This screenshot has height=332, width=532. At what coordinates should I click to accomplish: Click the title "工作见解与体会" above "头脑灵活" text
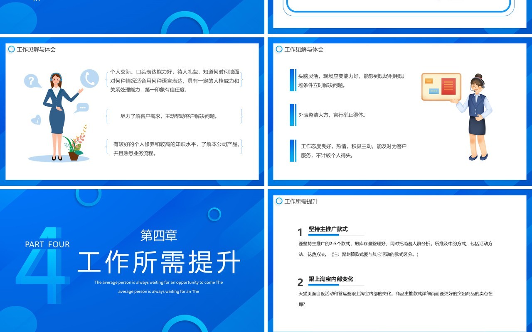(x=304, y=49)
